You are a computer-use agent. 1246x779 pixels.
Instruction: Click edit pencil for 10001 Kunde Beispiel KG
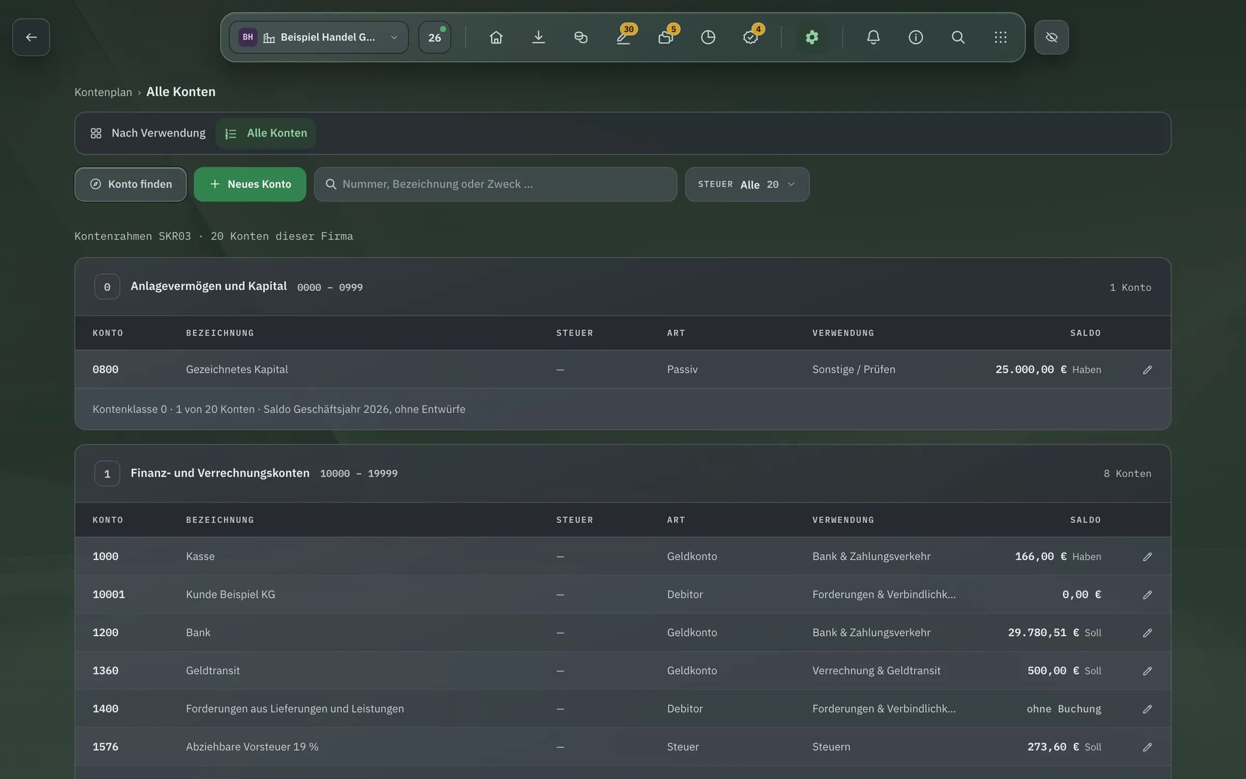(1147, 594)
